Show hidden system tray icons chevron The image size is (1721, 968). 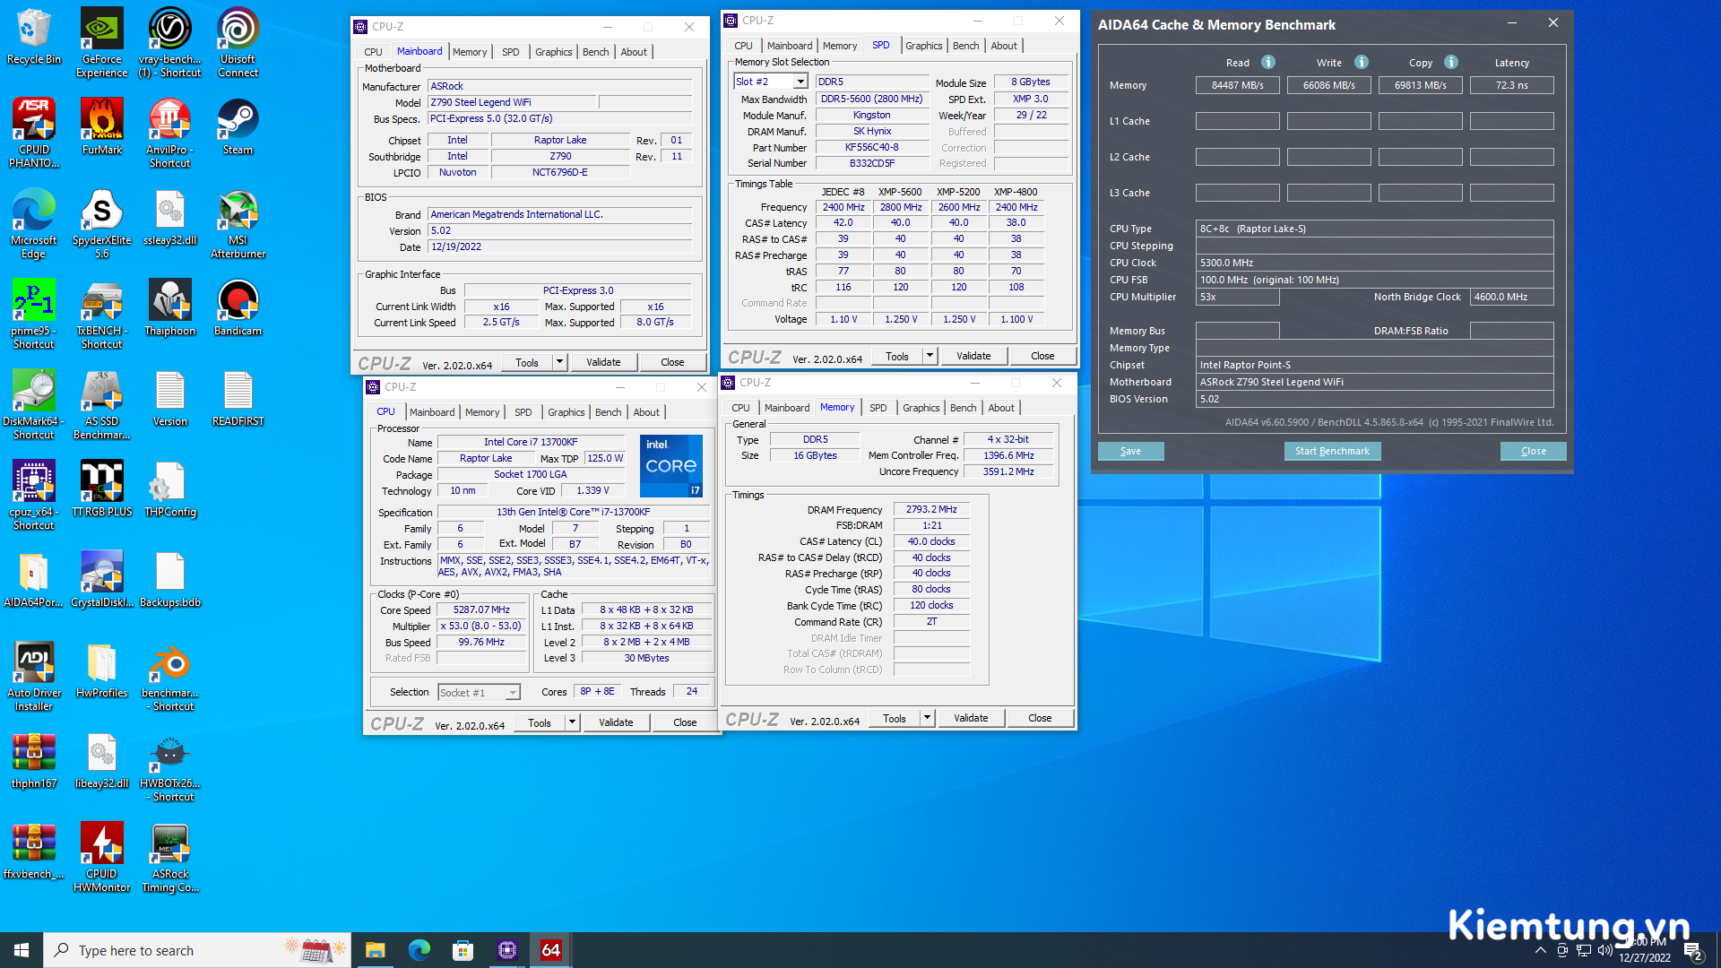pos(1540,950)
